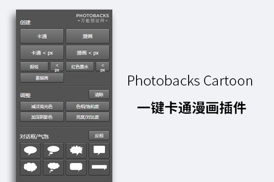Viewport: 274px width, 182px height.
Task: Open 色相/饱和度 adjustment
Action: pos(88,106)
